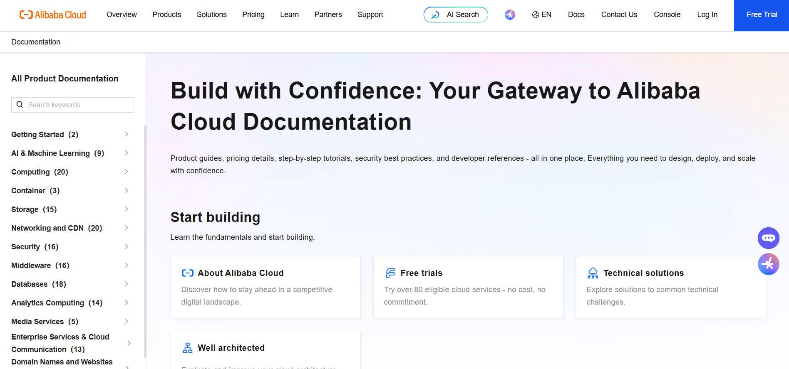Click the Alibaba Cloud logo

coord(52,15)
